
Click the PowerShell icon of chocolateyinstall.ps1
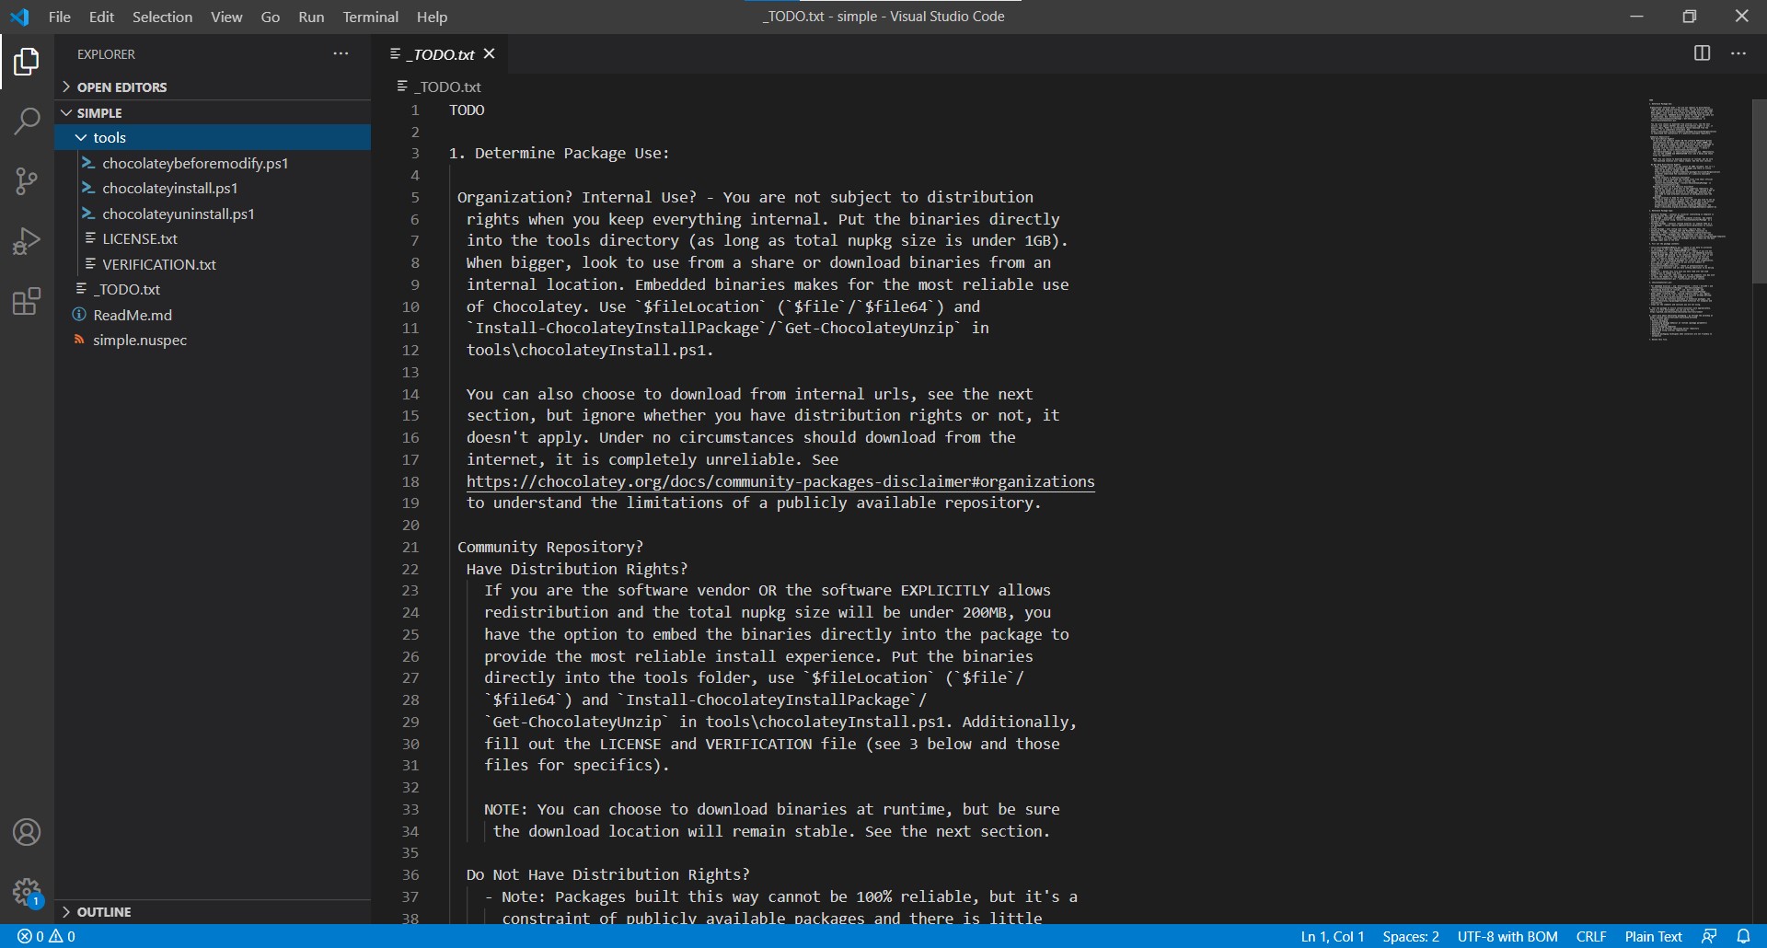tap(88, 188)
